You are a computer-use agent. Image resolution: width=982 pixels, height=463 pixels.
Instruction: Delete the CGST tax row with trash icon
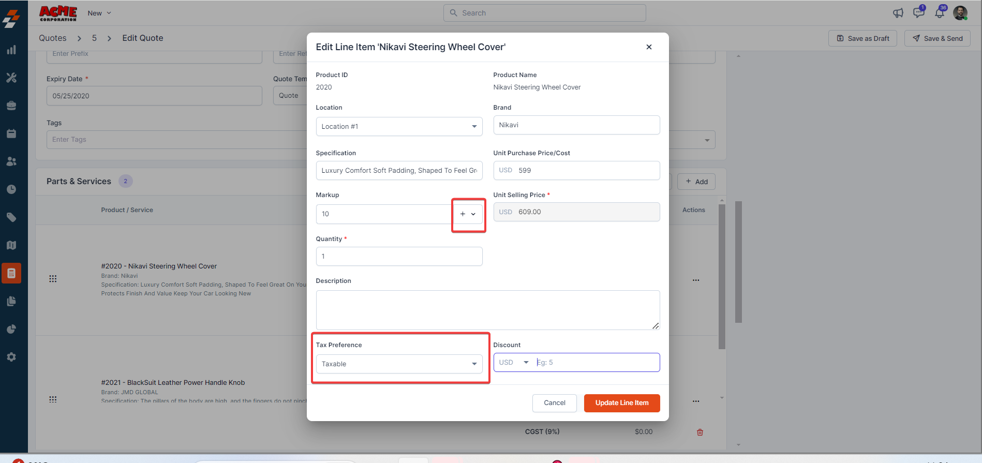pos(700,432)
